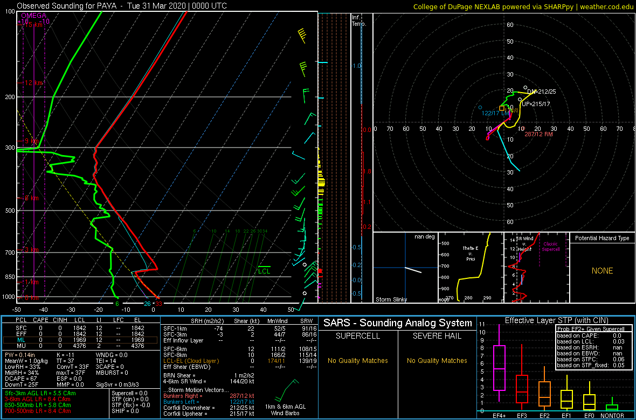Click the 'UP=215/17' hodograph label

pyautogui.click(x=536, y=104)
